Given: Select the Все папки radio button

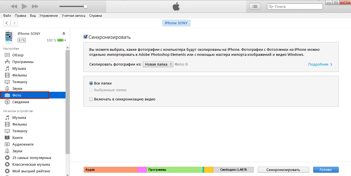Looking at the screenshot, I should (x=91, y=83).
